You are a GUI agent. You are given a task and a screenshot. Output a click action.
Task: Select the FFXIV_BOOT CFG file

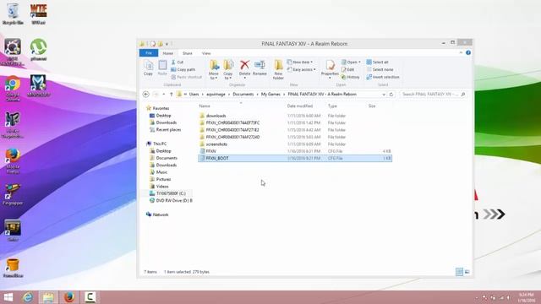[295, 158]
